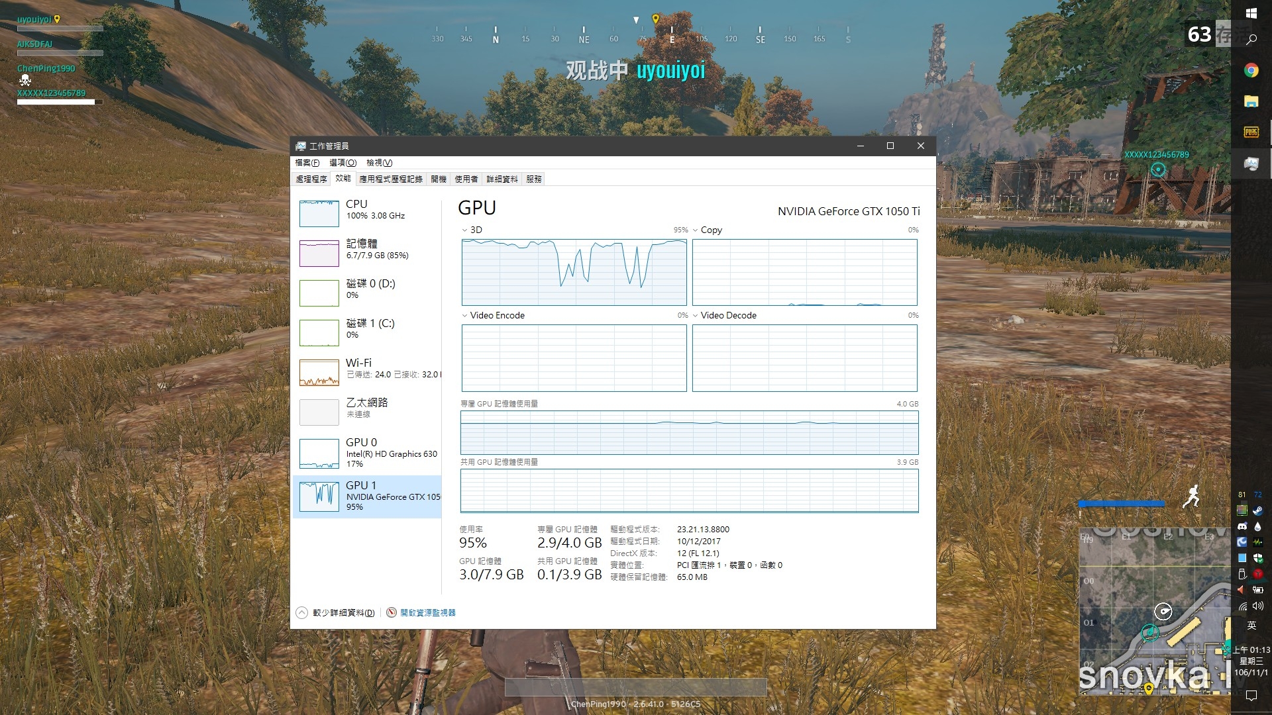Open the 檢視(V) menu

pos(380,163)
